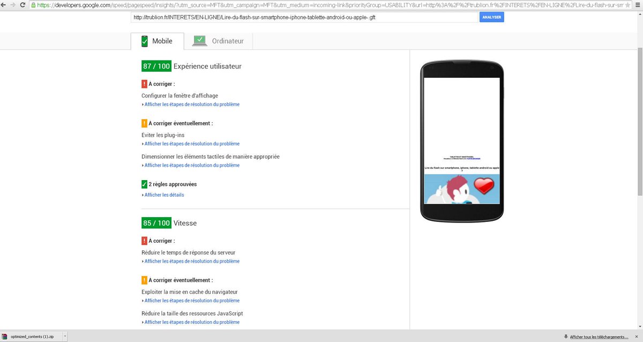Screen dimensions: 643x342
Task: Click Afficher tous les téléchargements link
Action: (x=600, y=337)
